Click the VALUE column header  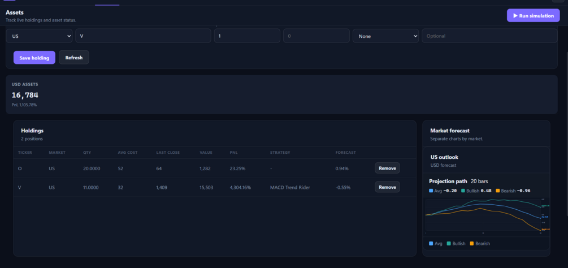pos(206,153)
